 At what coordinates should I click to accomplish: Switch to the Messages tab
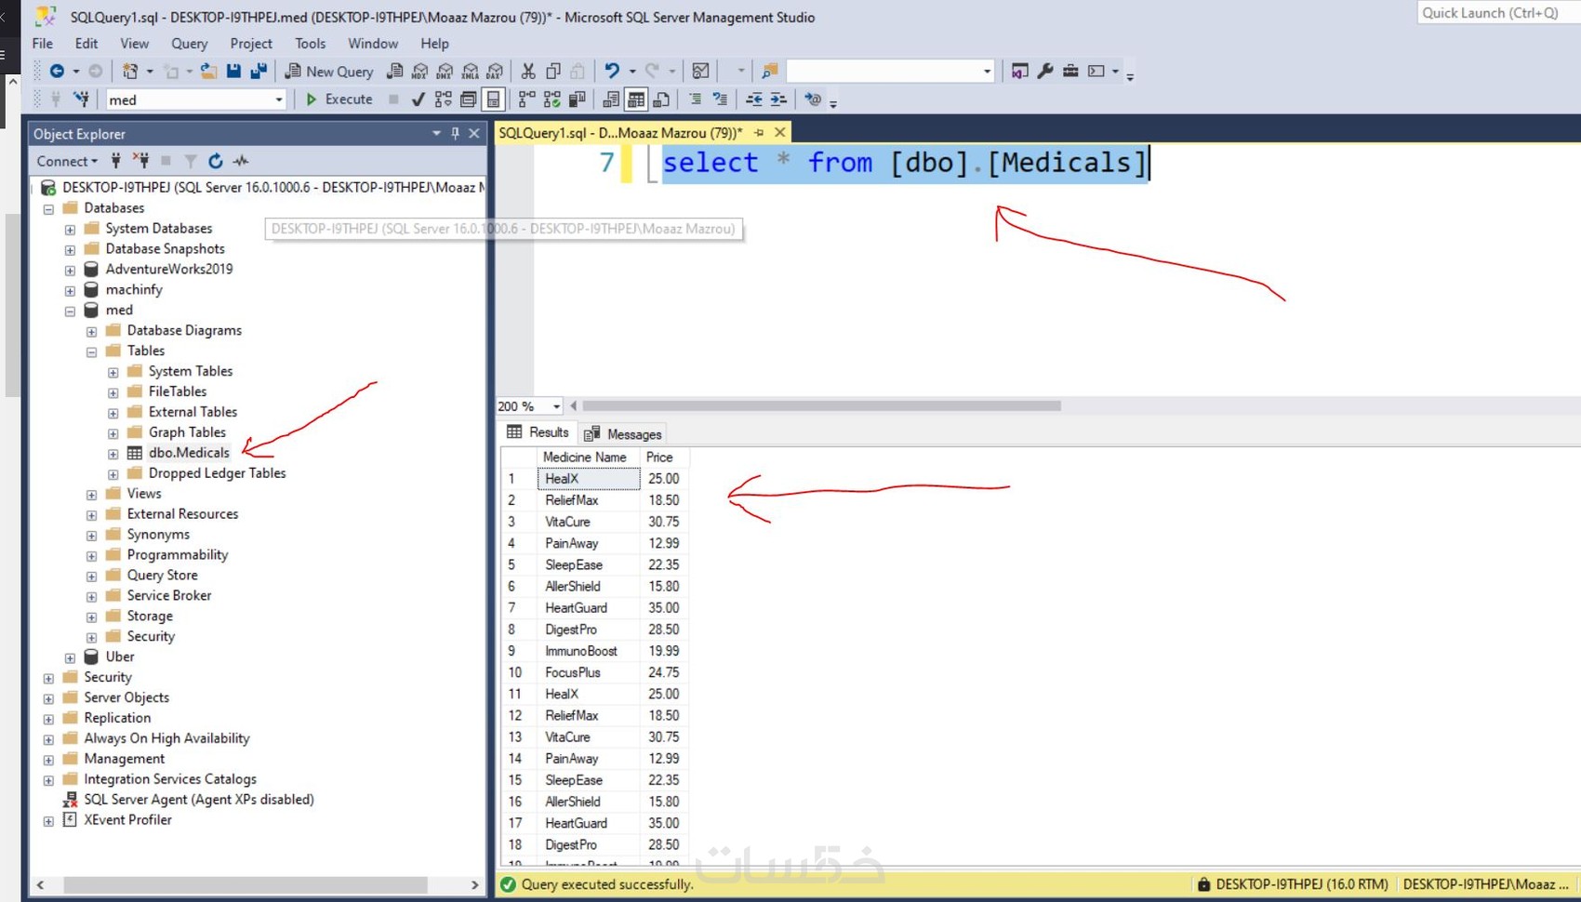click(x=623, y=434)
